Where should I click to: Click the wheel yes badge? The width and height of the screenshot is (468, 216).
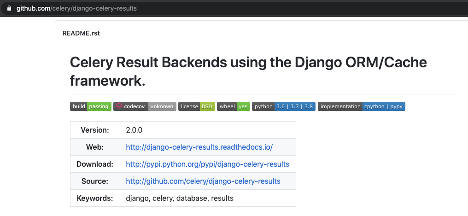click(x=233, y=106)
